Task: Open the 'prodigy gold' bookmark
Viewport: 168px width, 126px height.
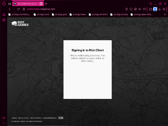Action: (x=59, y=14)
